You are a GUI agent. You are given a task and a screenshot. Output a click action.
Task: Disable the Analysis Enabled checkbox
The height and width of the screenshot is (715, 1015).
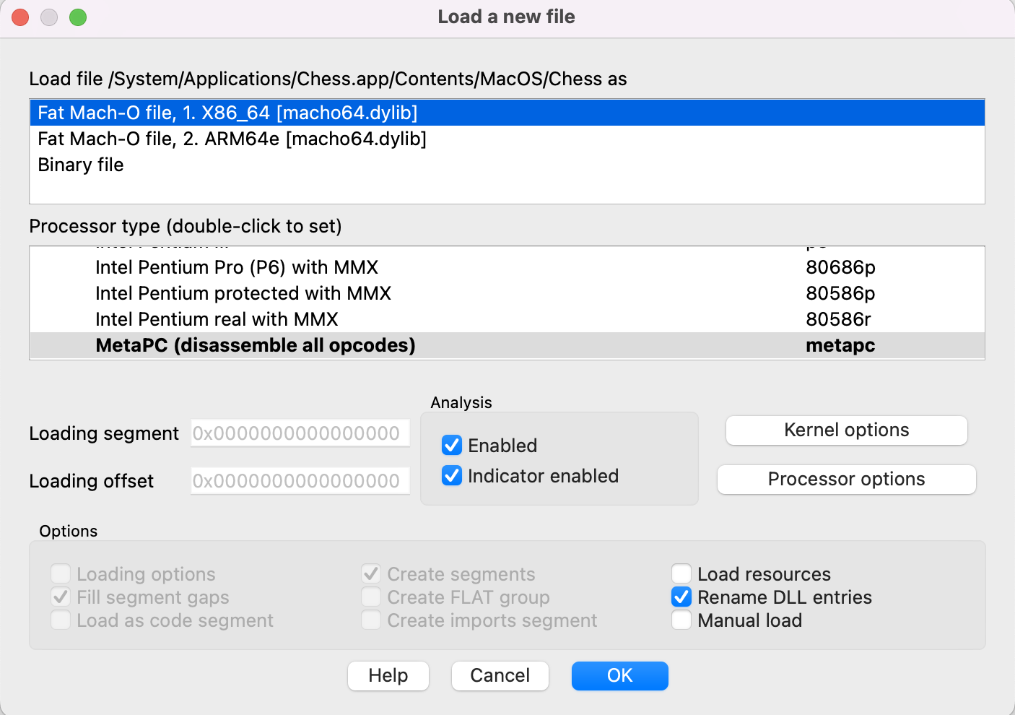coord(452,446)
